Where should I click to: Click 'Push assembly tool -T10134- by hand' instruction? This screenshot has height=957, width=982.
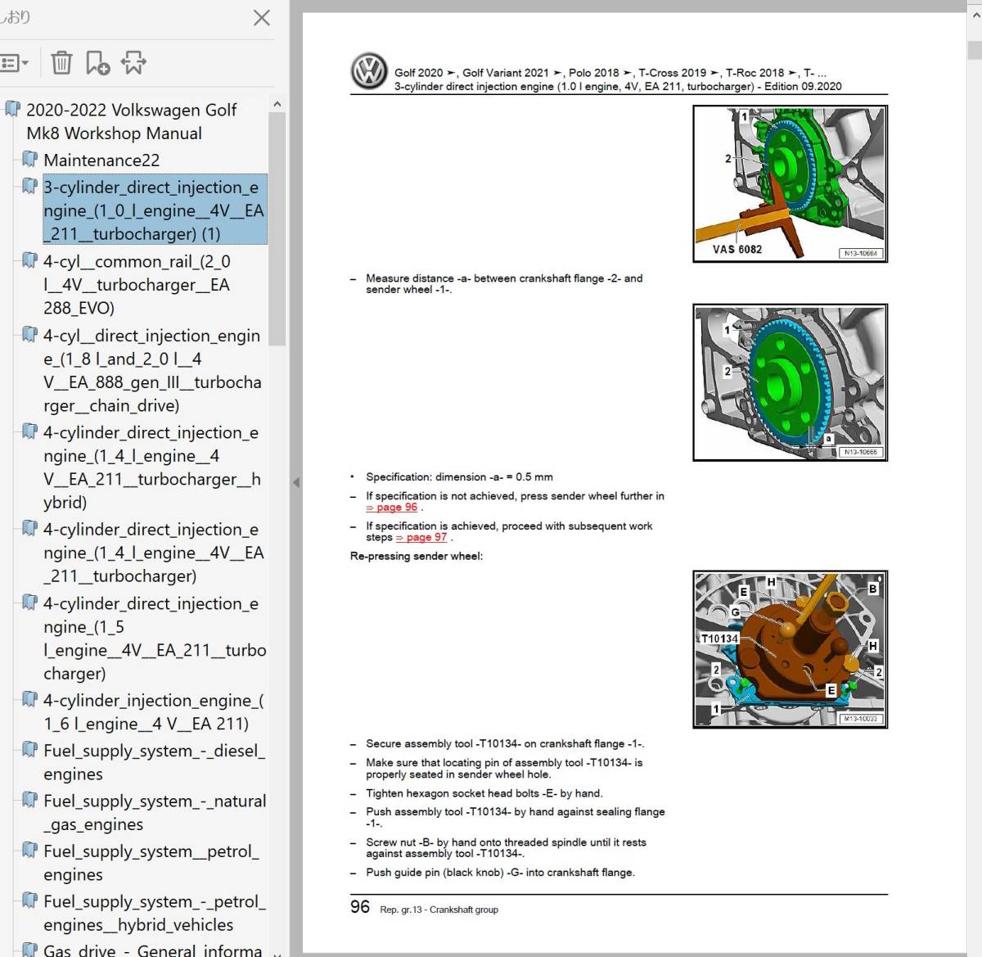click(x=516, y=818)
